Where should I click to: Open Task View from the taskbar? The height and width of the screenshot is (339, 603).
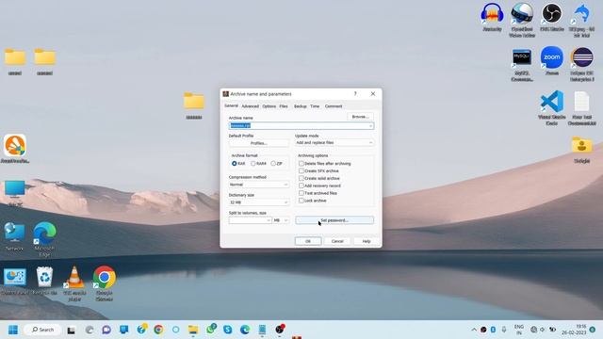(72, 330)
